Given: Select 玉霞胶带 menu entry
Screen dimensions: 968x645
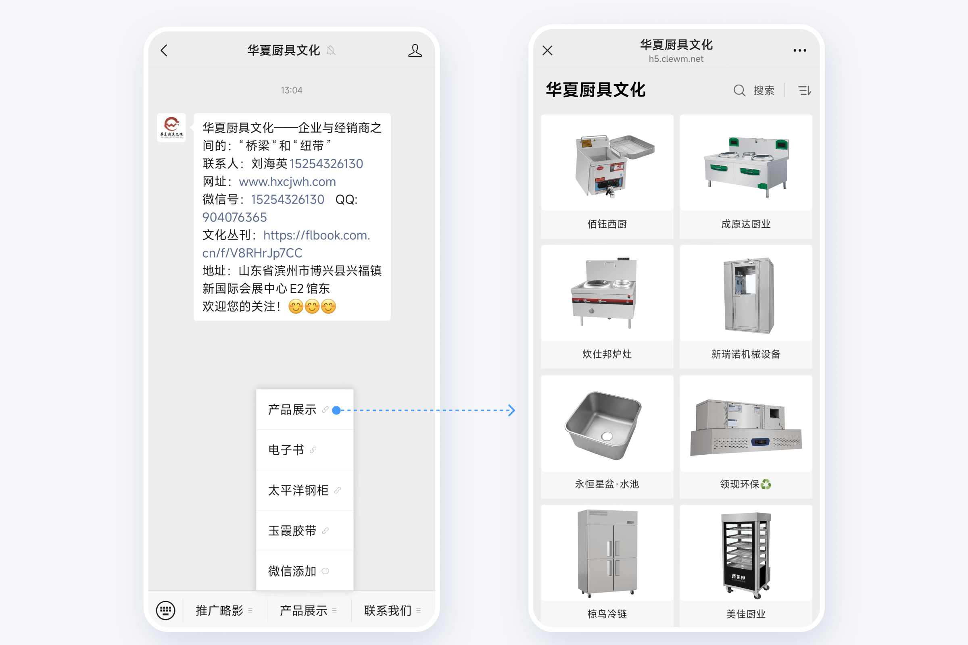Looking at the screenshot, I should [305, 531].
